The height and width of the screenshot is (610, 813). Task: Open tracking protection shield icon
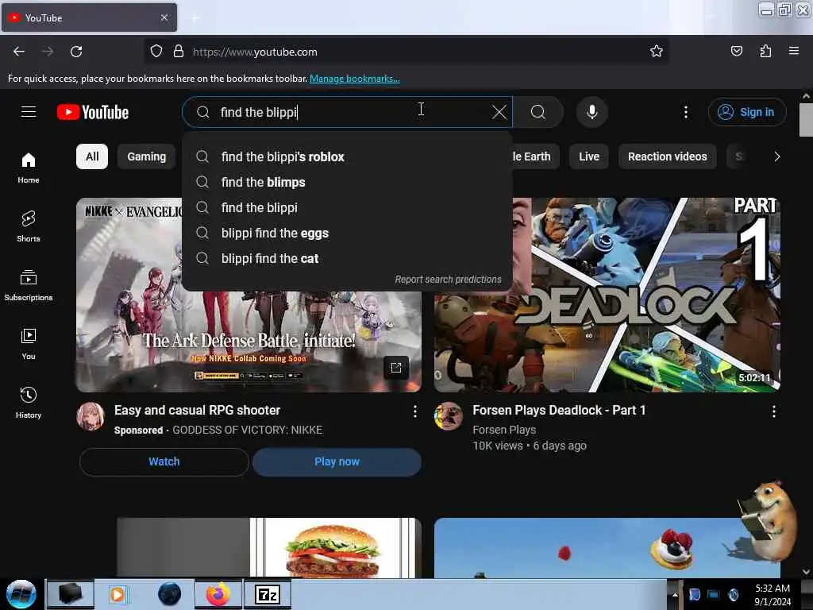click(156, 52)
